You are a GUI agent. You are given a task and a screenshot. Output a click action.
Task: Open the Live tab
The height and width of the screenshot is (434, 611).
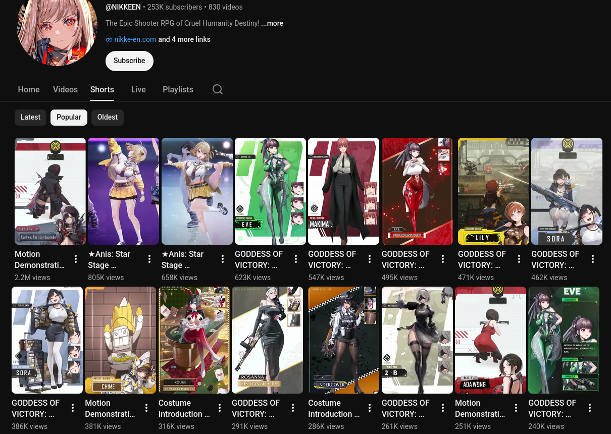[x=138, y=89]
